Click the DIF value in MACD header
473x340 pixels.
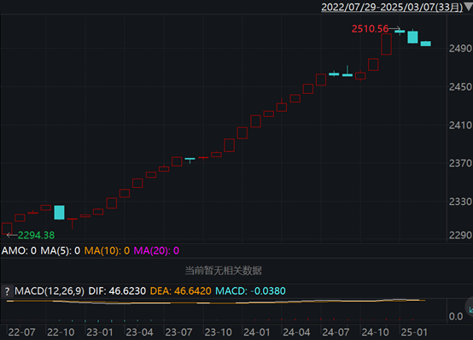117,291
